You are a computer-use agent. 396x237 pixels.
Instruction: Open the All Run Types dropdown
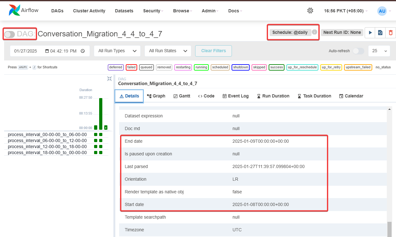click(x=117, y=51)
